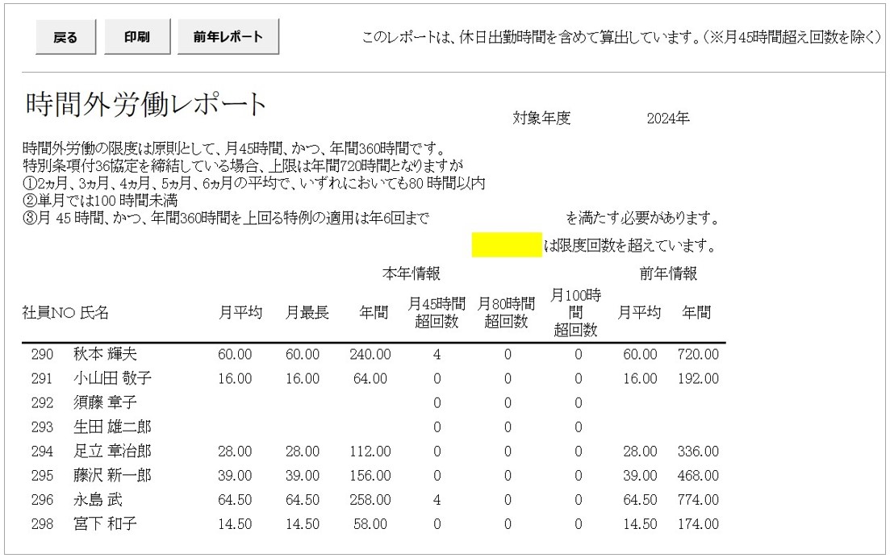Click 秋本 輝夫's 月45時間超回数 value 4
The width and height of the screenshot is (890, 558).
(x=437, y=355)
